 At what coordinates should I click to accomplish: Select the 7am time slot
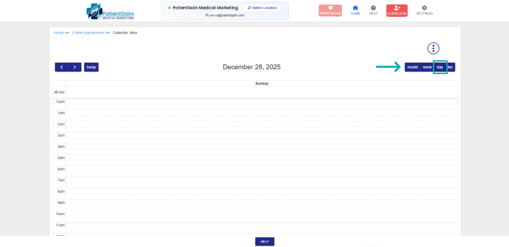(x=261, y=181)
